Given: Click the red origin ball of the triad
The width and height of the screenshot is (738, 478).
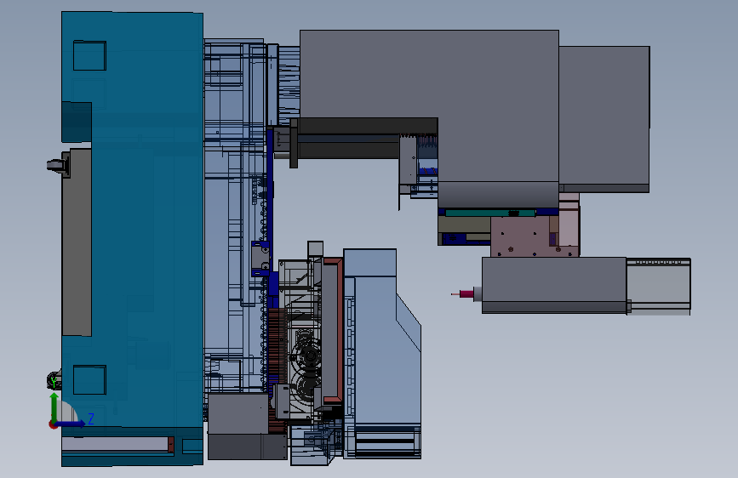Looking at the screenshot, I should (53, 424).
